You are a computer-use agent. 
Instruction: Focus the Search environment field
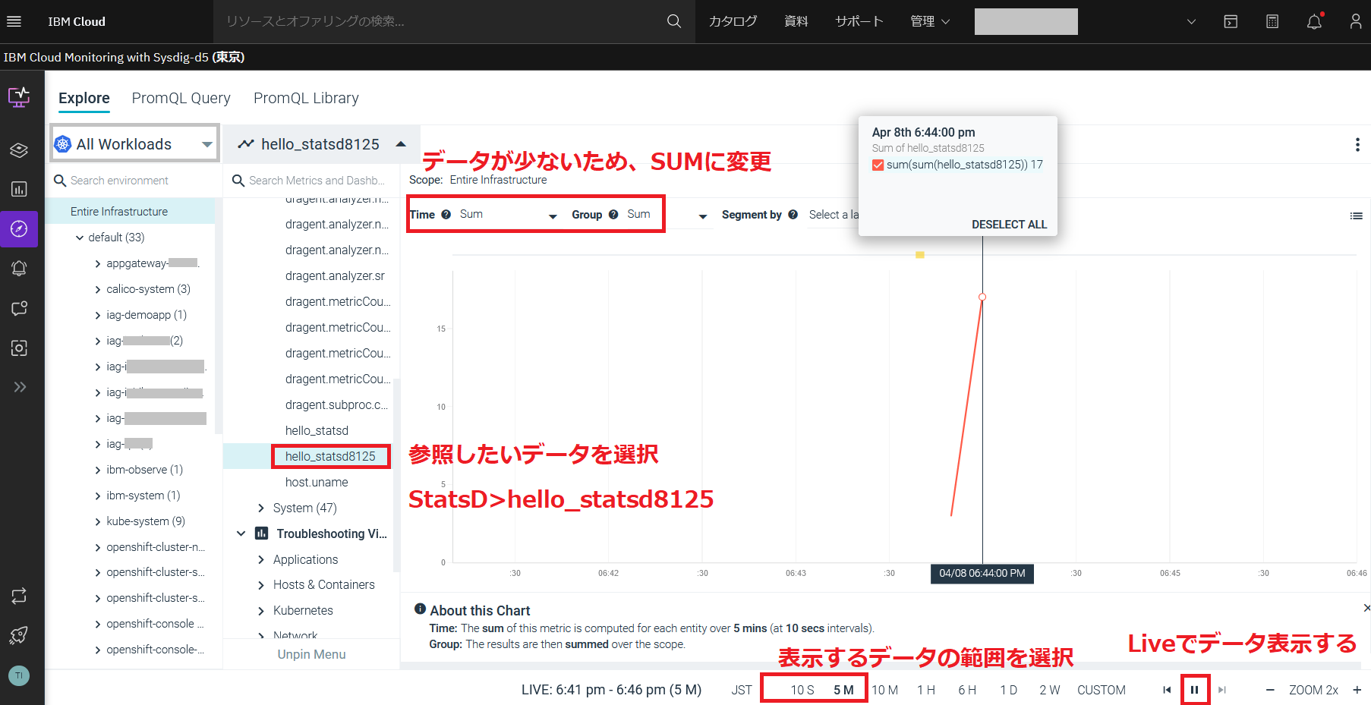coord(134,181)
